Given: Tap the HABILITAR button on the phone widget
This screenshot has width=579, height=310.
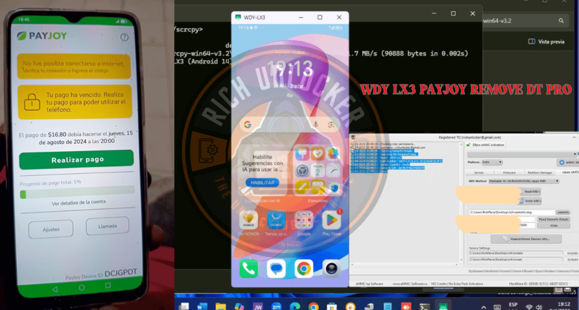Looking at the screenshot, I should (262, 183).
